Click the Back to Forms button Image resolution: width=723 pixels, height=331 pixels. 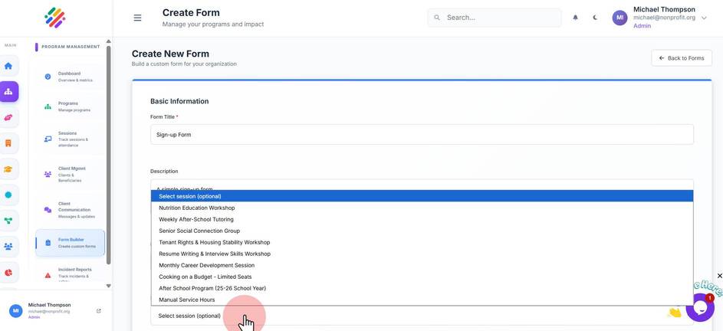click(x=682, y=58)
